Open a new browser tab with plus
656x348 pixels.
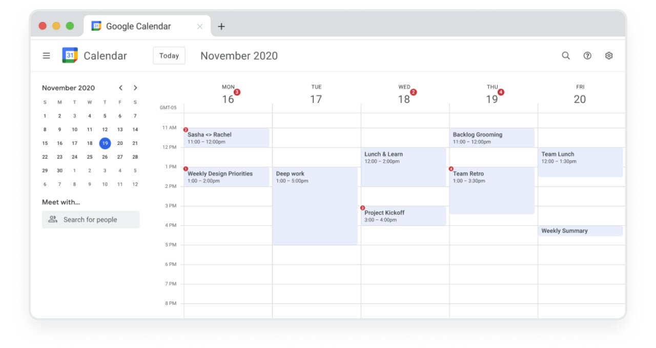pyautogui.click(x=221, y=27)
